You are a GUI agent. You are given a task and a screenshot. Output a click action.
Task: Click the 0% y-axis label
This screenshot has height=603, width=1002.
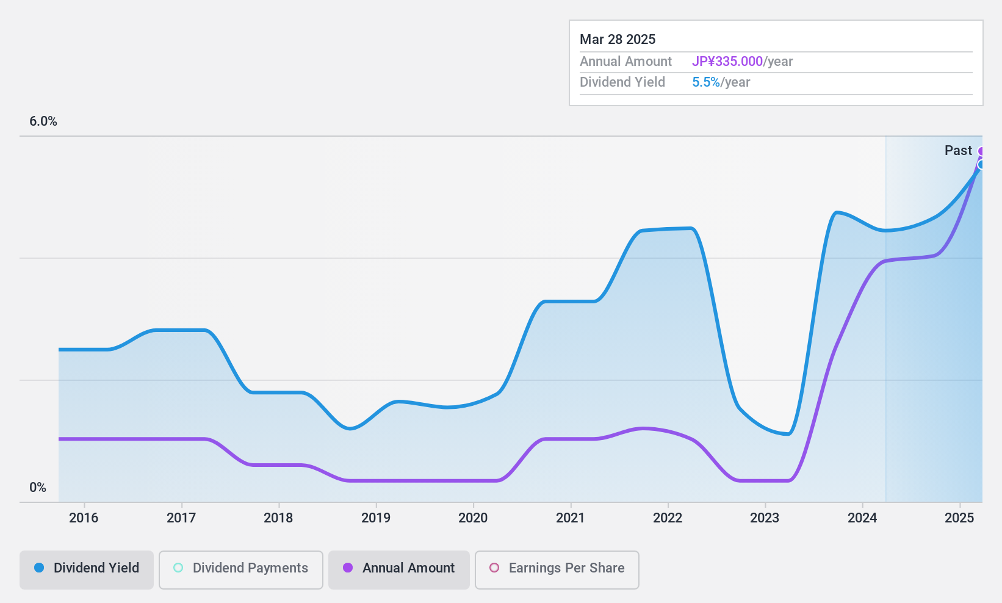point(38,488)
